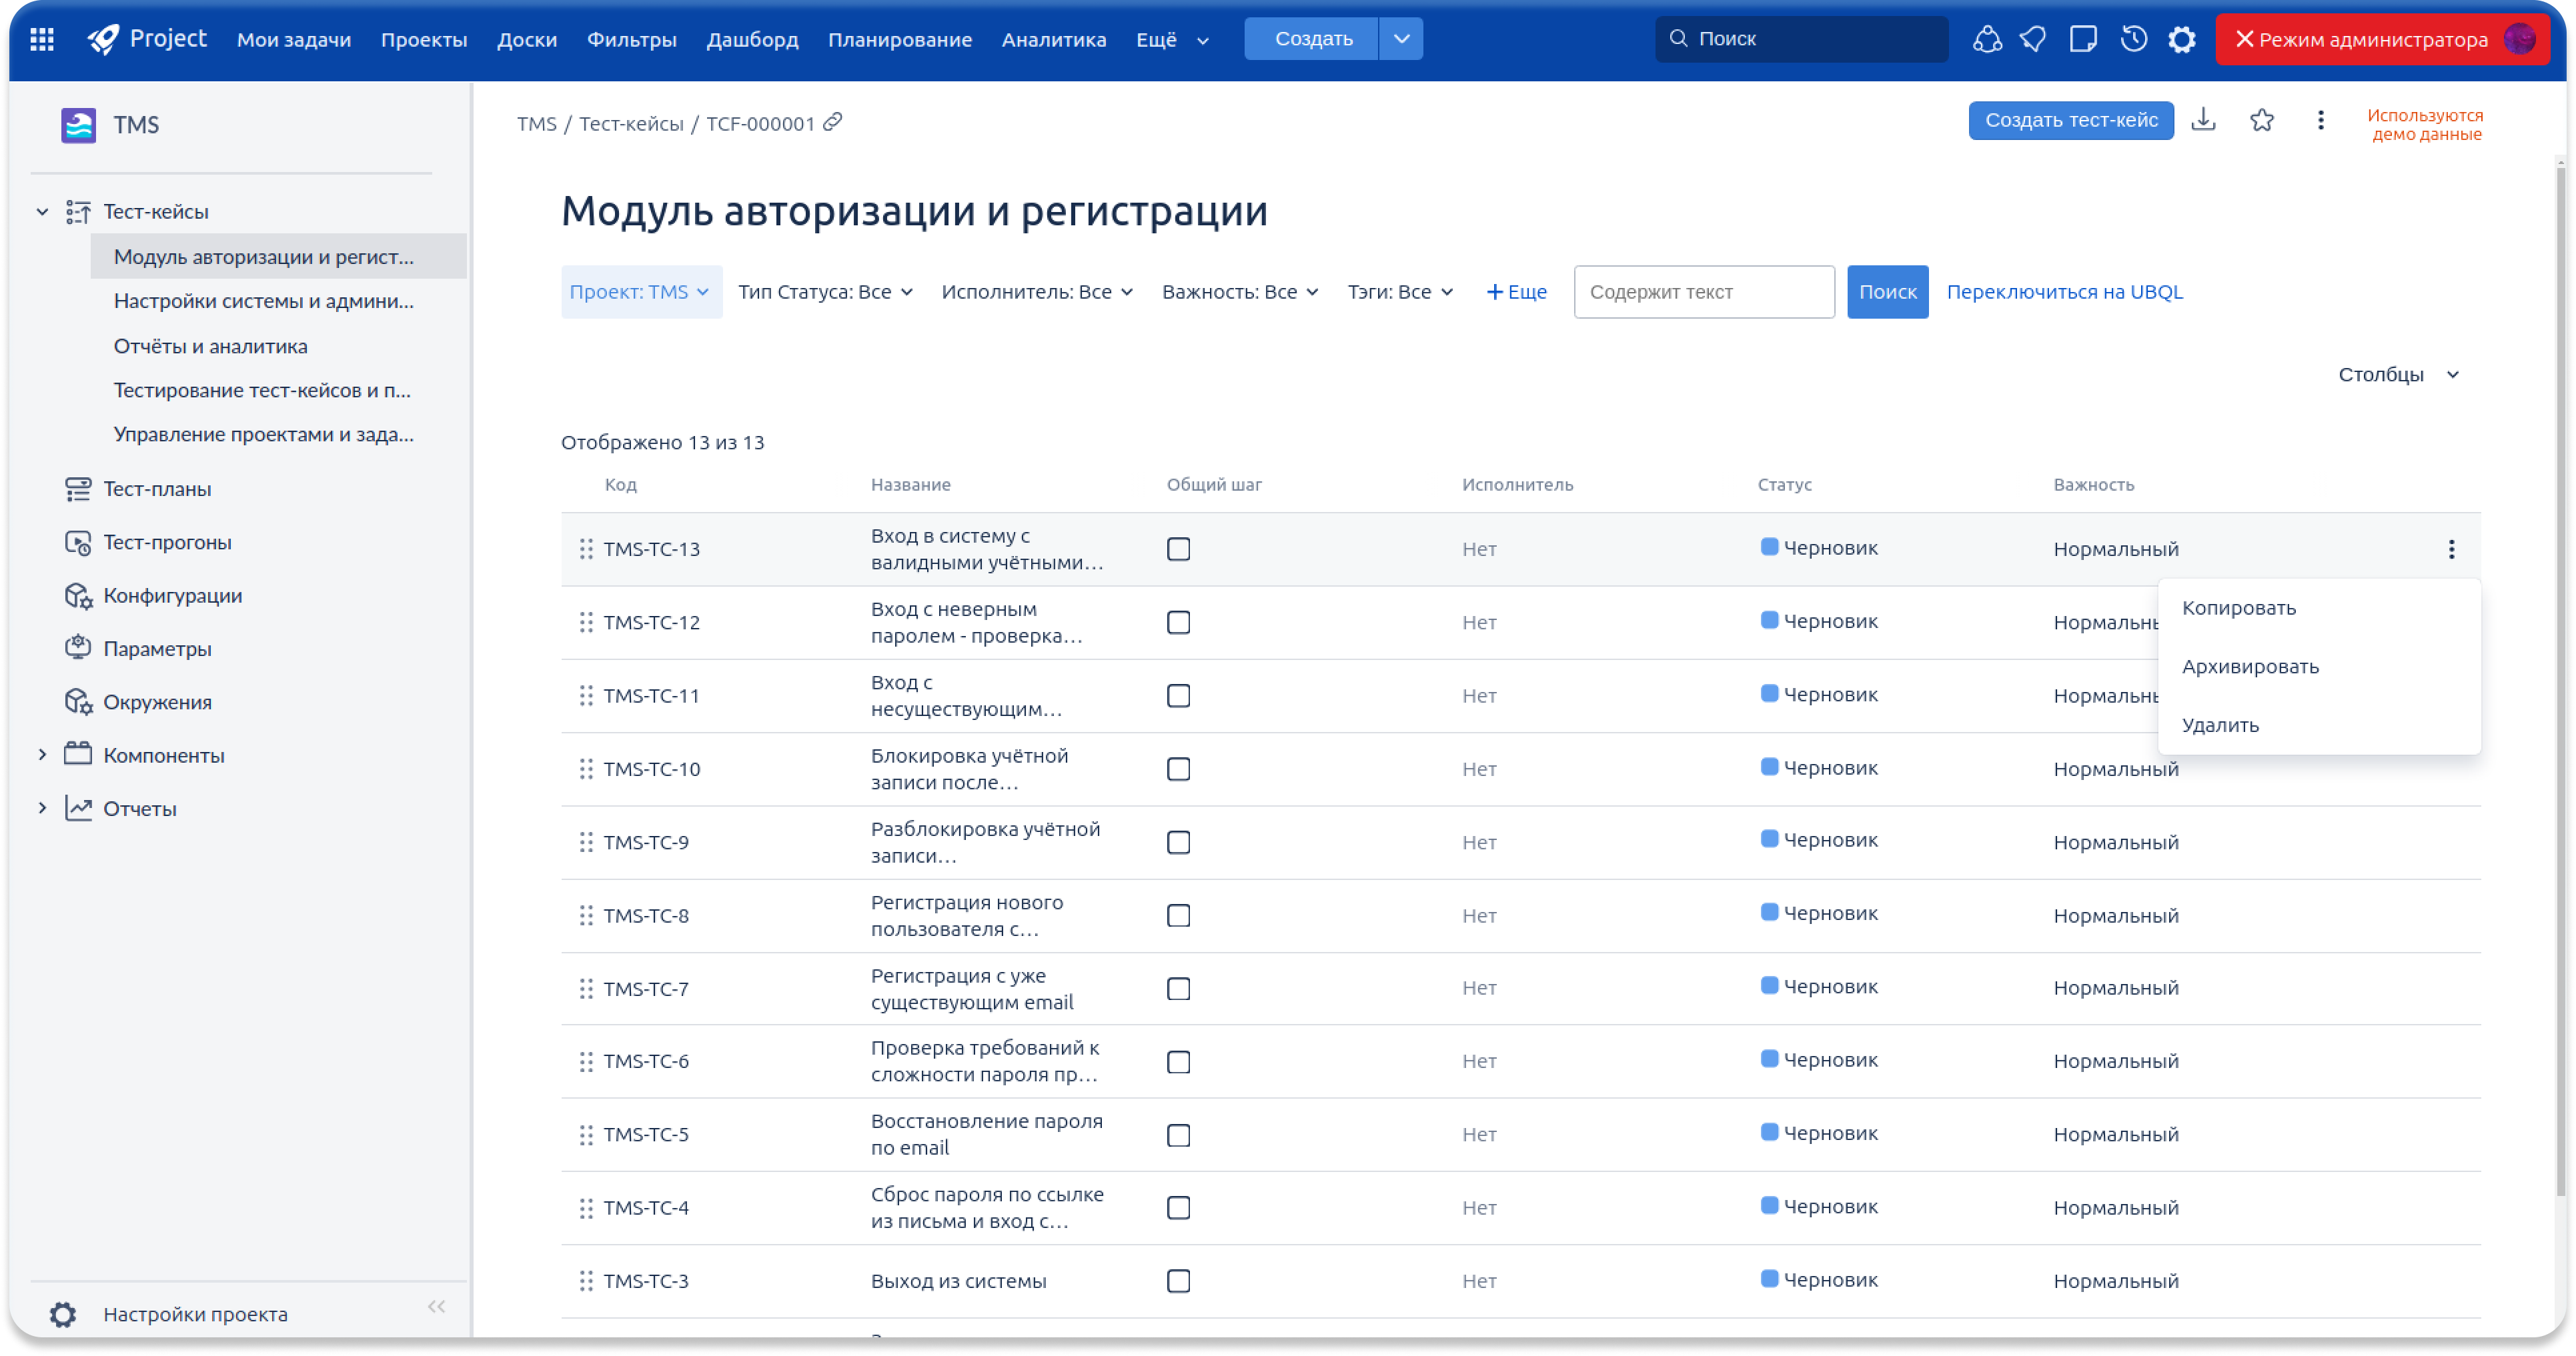Viewport: 2576px width, 1356px height.
Task: Collapse sidebar with double-chevron icon
Action: [436, 1306]
